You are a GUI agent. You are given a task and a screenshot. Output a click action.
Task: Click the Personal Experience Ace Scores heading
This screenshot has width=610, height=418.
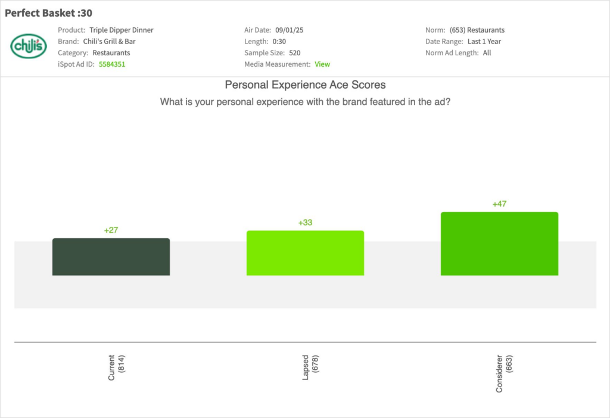point(305,85)
